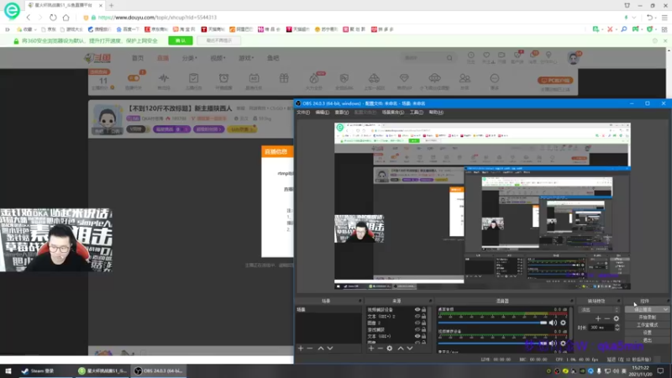Screen dimensions: 672x378
Task: Add a new scene with the plus icon
Action: [x=301, y=349]
